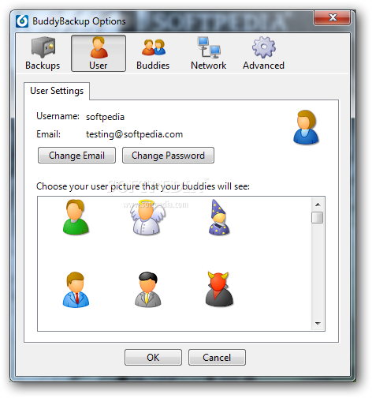The width and height of the screenshot is (372, 398).
Task: Click the avatar list scroll up arrow
Action: (x=318, y=205)
